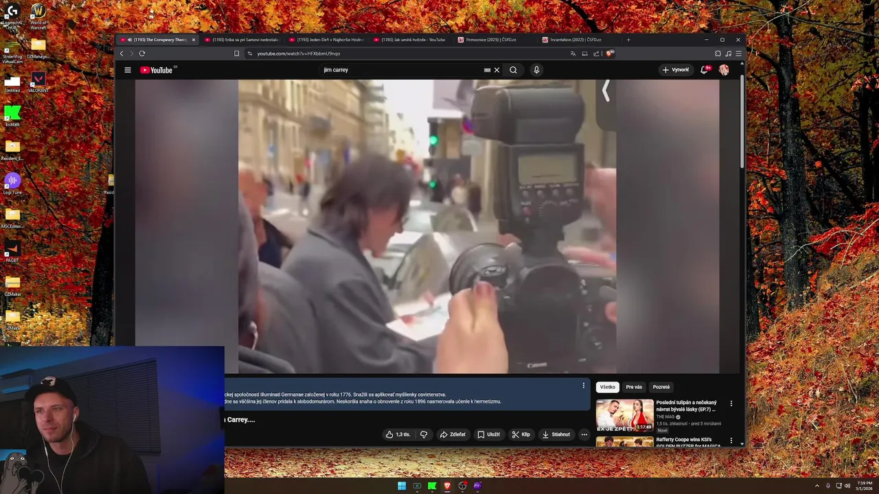Click the video player to pause playback

point(427,226)
